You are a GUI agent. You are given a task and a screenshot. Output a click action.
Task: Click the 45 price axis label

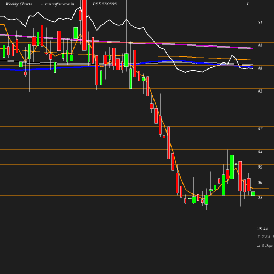(260, 68)
